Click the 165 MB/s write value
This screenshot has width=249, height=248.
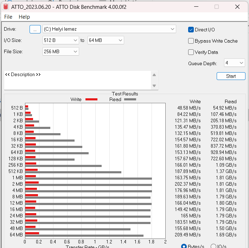[191, 216]
